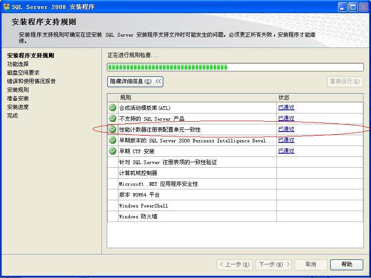Continue with the 下一步 button
Screen dimensions: 371x278
click(x=274, y=264)
